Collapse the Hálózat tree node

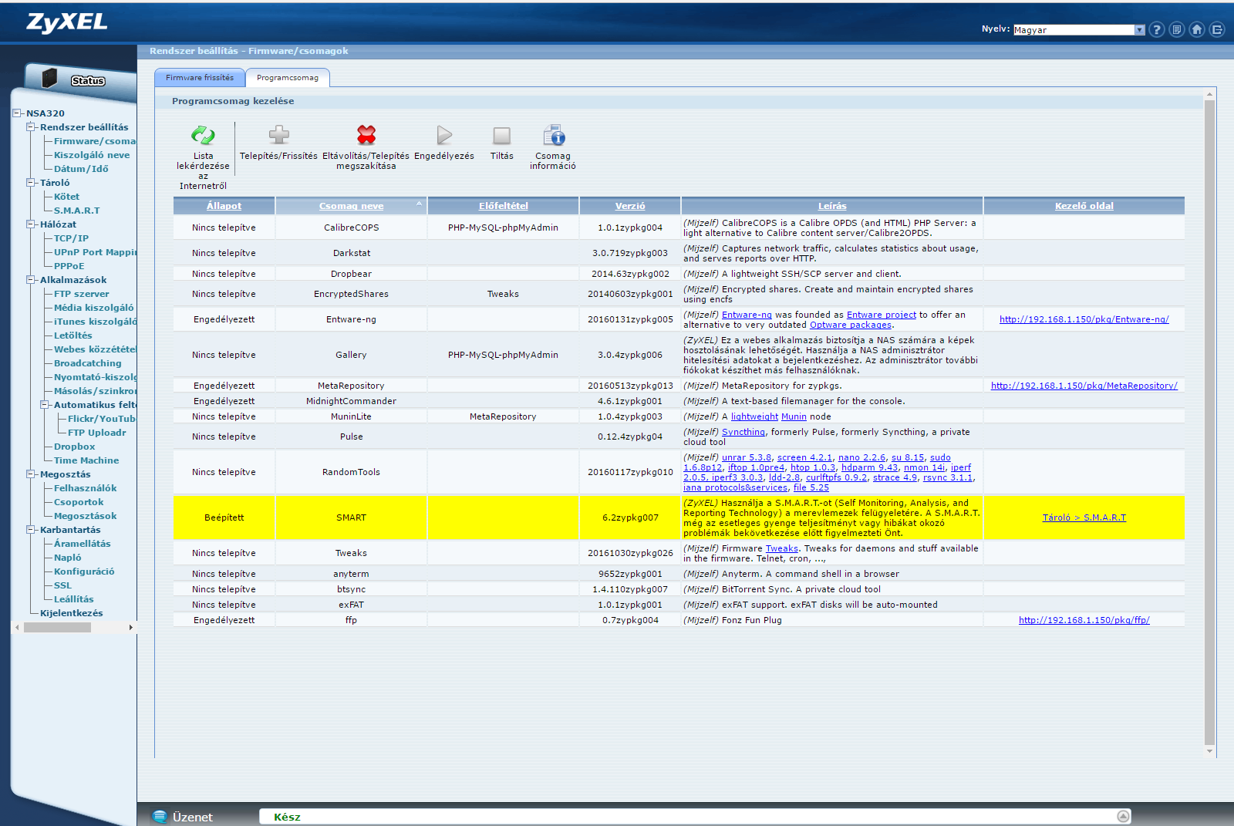(31, 224)
